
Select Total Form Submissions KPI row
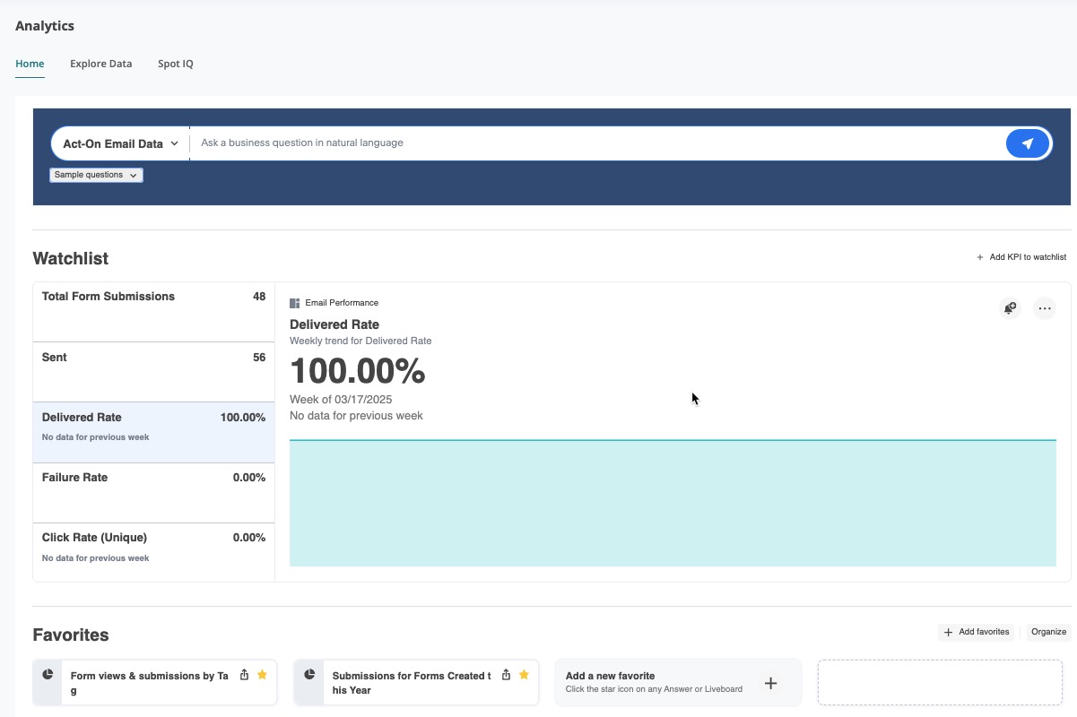coord(154,312)
